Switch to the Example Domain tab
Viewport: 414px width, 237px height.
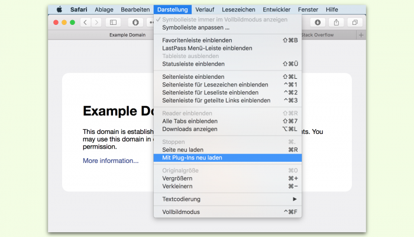(x=128, y=35)
